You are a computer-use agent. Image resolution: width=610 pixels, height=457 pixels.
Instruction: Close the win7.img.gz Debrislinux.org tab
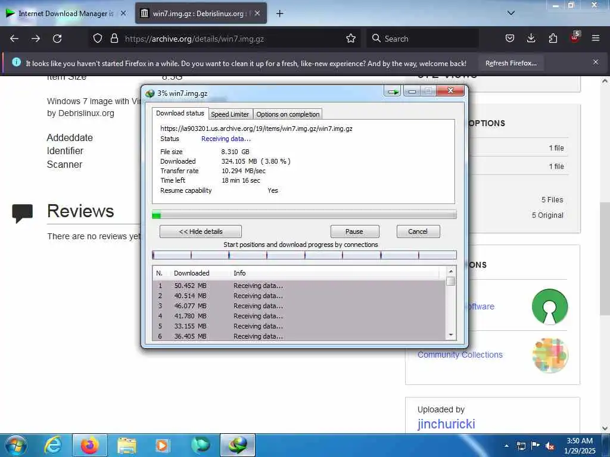(x=257, y=13)
